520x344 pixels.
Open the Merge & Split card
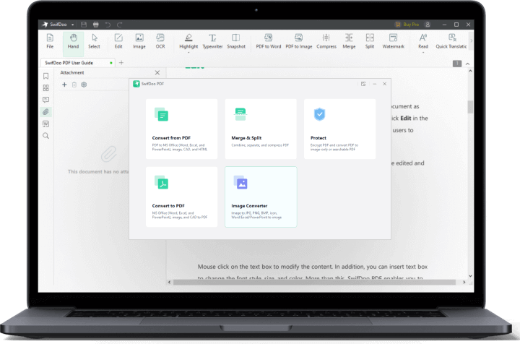pos(261,129)
